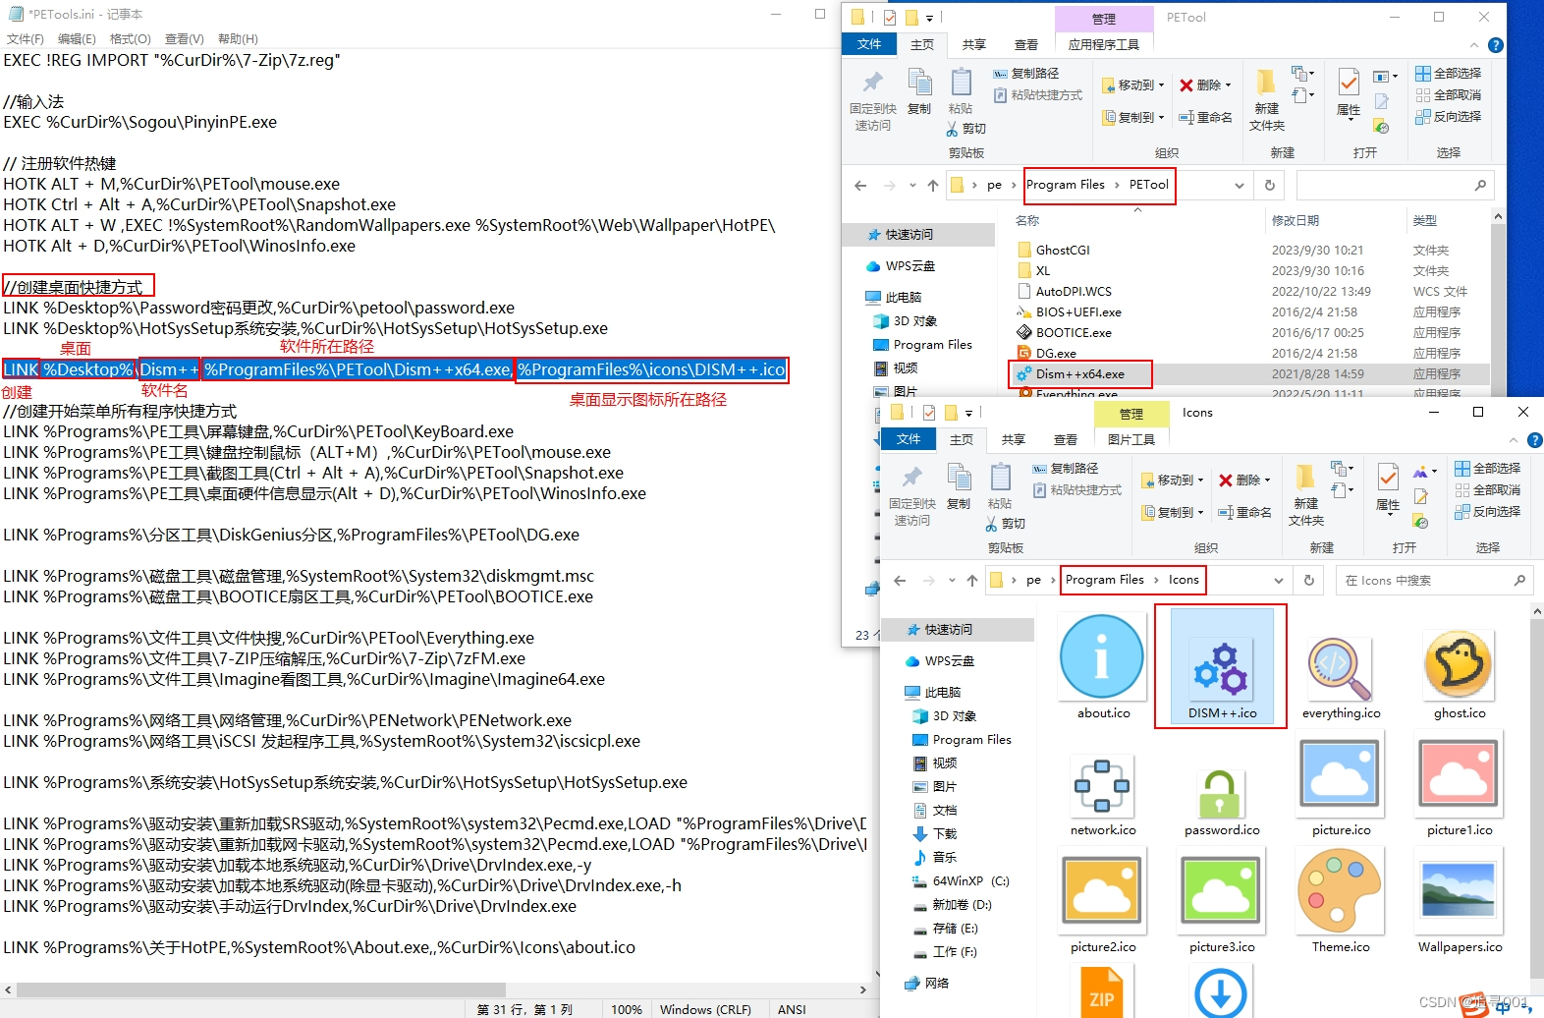Click 固定到快速访问 pin icon in Icons window
Screen dimensions: 1544x1018
tap(912, 495)
